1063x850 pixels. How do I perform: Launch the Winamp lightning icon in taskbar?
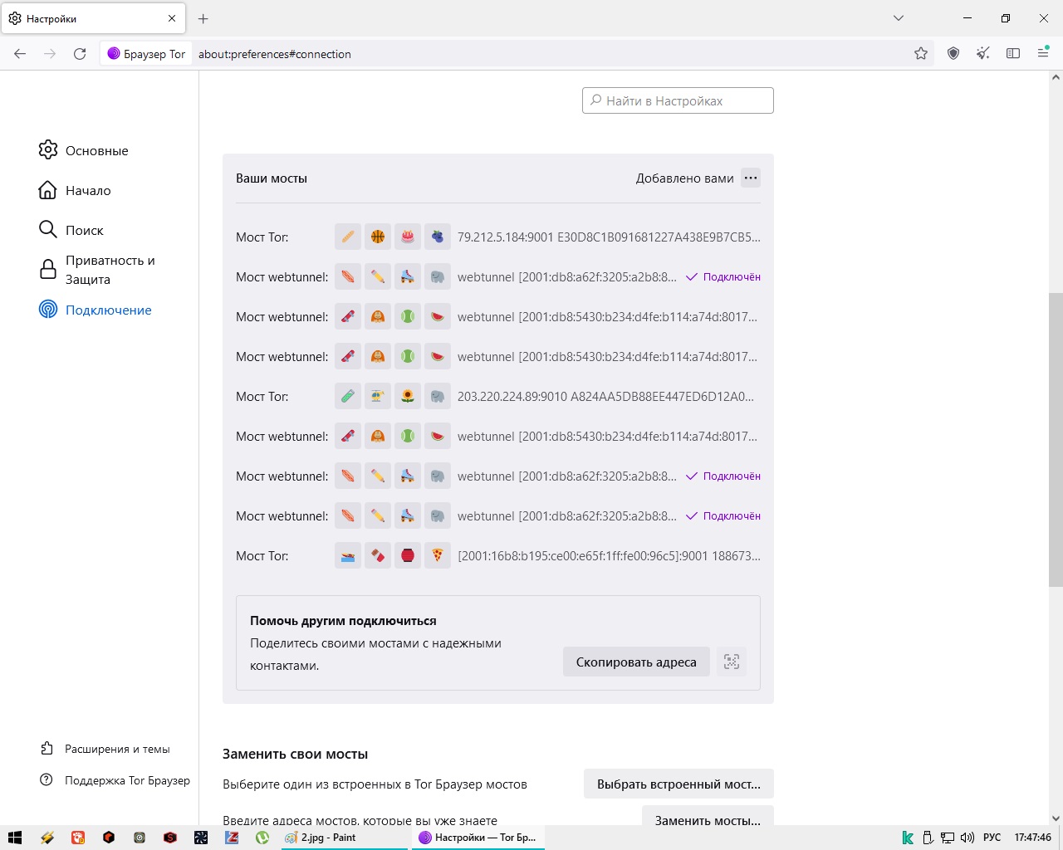[x=47, y=838]
